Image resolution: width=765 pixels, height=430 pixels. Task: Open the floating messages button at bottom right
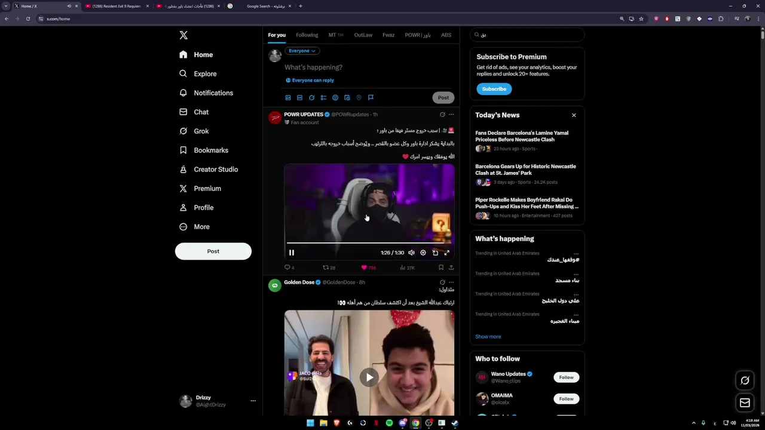coord(745,403)
